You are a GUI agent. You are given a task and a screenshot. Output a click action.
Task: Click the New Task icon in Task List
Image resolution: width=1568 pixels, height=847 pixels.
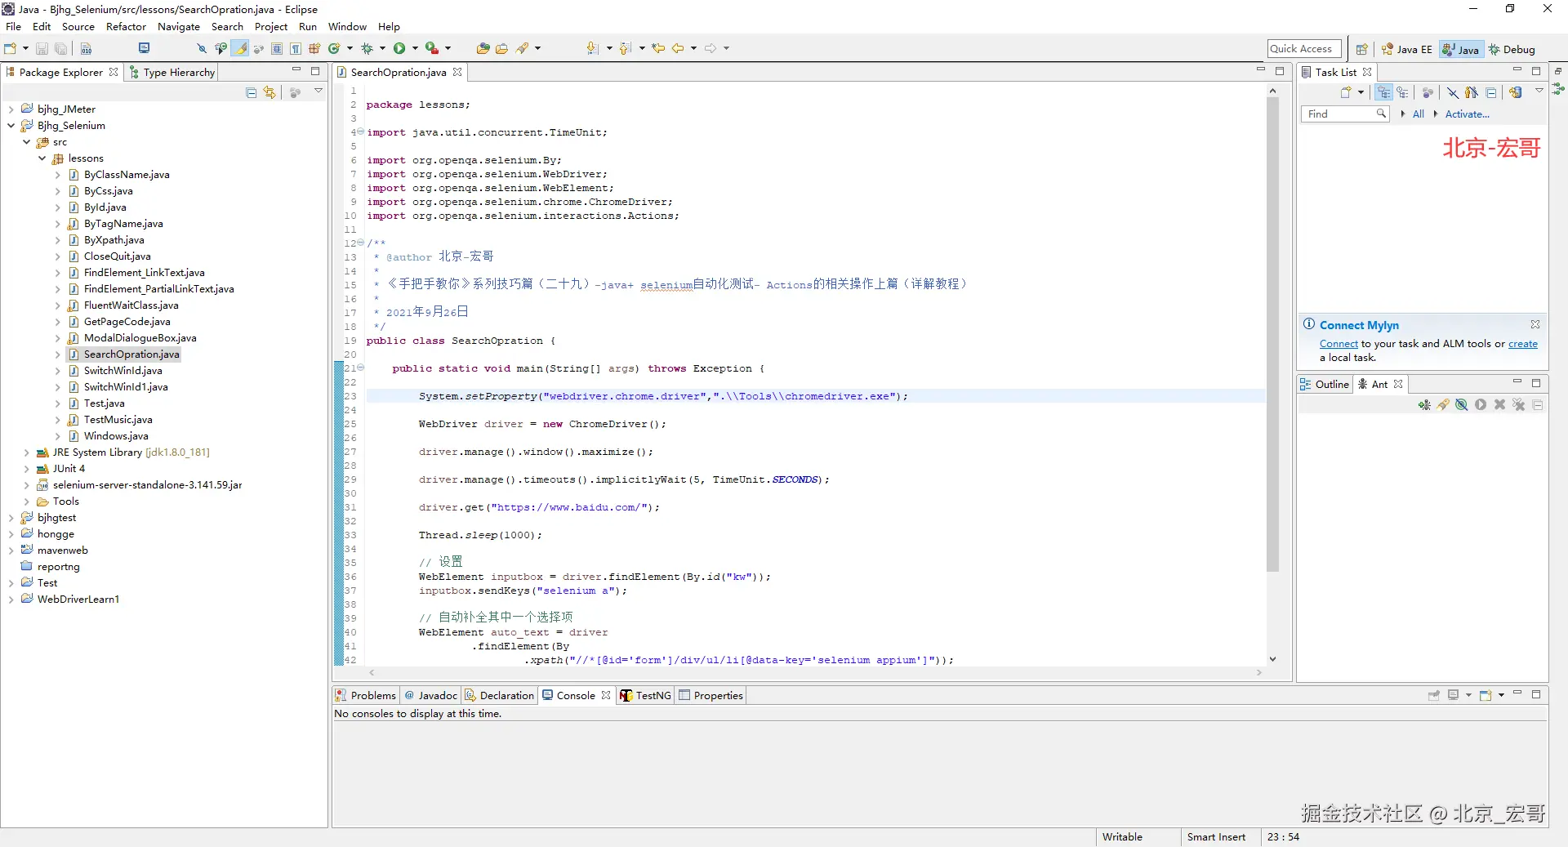coord(1346,92)
